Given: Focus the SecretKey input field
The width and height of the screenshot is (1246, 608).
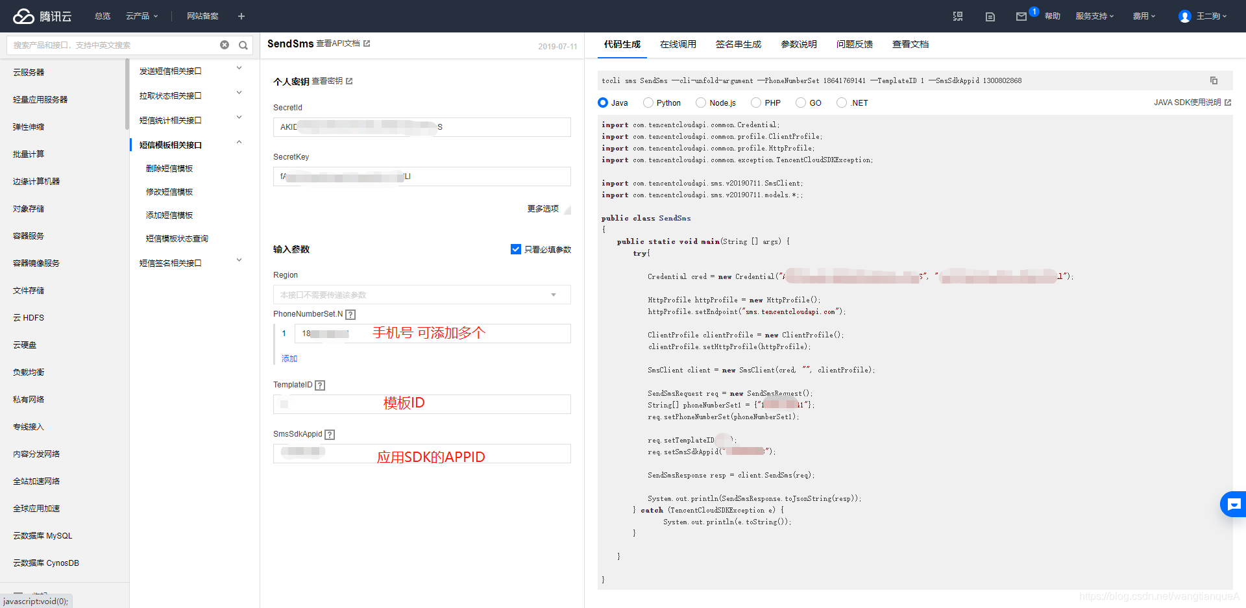Looking at the screenshot, I should pos(422,176).
